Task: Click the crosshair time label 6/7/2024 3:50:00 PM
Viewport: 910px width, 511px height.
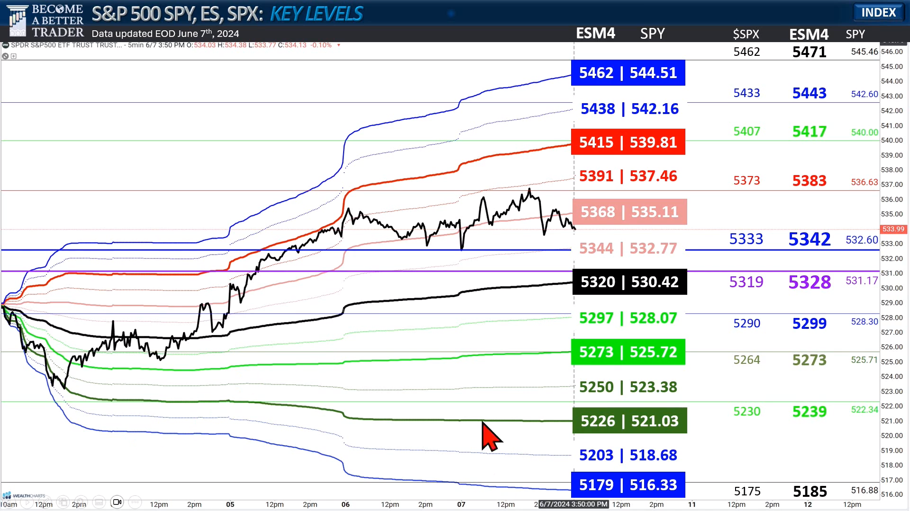Action: (573, 504)
